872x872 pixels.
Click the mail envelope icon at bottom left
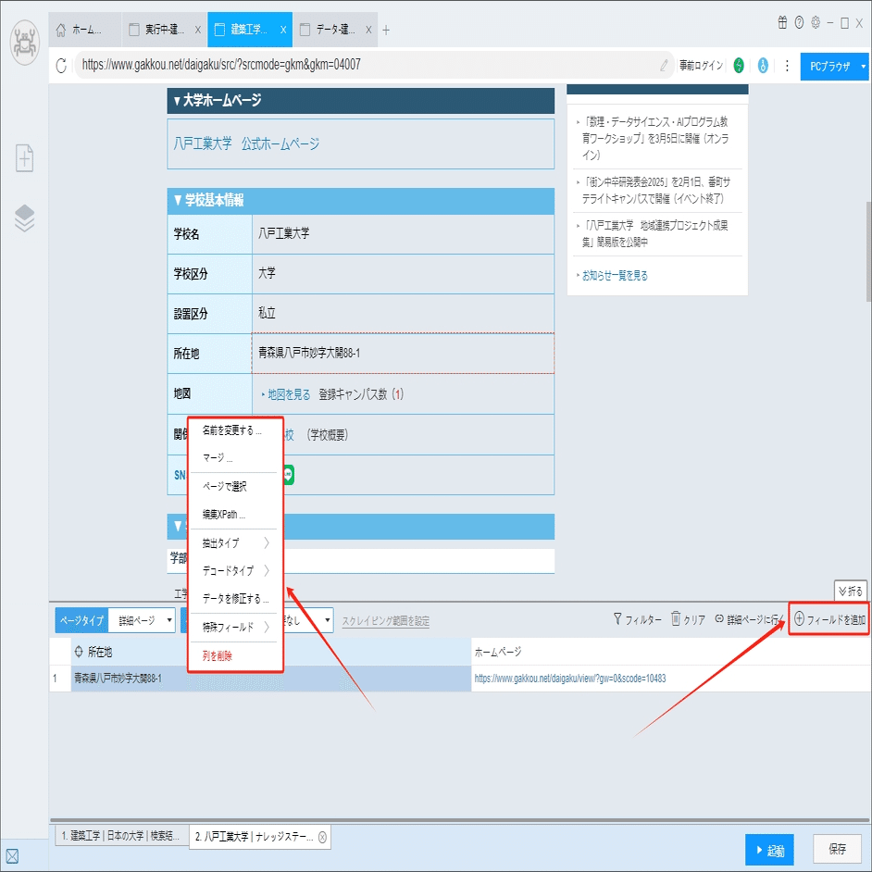(x=12, y=856)
